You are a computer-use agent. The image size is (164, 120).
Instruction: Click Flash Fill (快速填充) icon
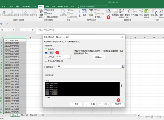115,11
